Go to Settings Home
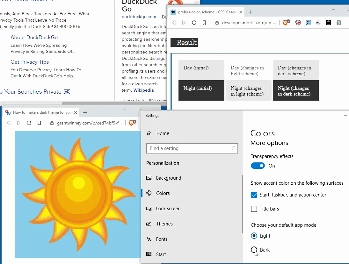Image resolution: width=349 pixels, height=264 pixels. pyautogui.click(x=158, y=133)
